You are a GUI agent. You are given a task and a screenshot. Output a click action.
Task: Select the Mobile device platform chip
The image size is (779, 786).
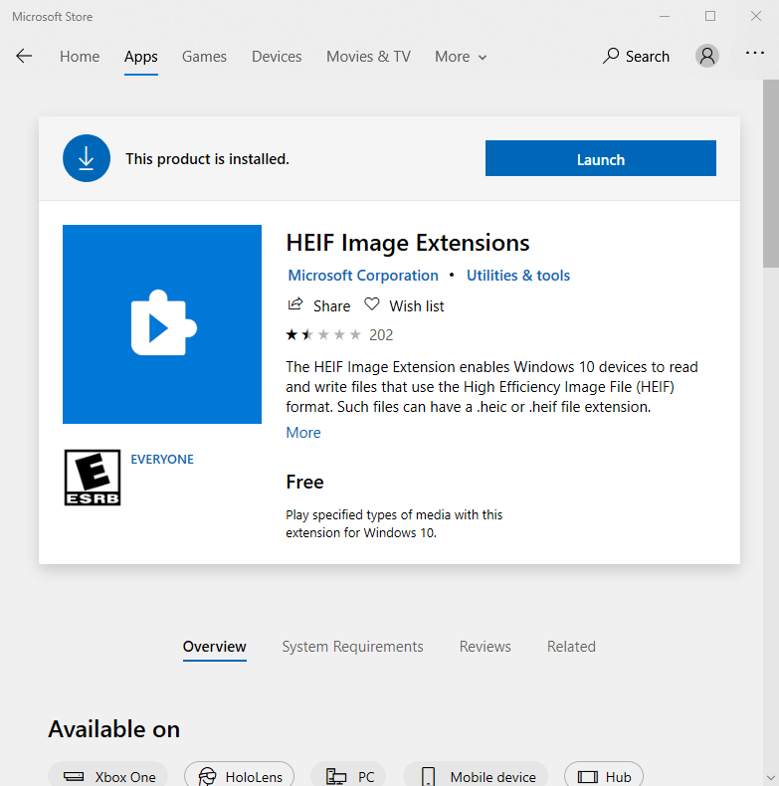coord(476,776)
